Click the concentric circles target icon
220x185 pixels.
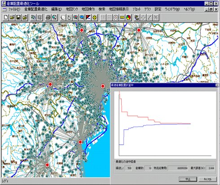click(x=116, y=18)
